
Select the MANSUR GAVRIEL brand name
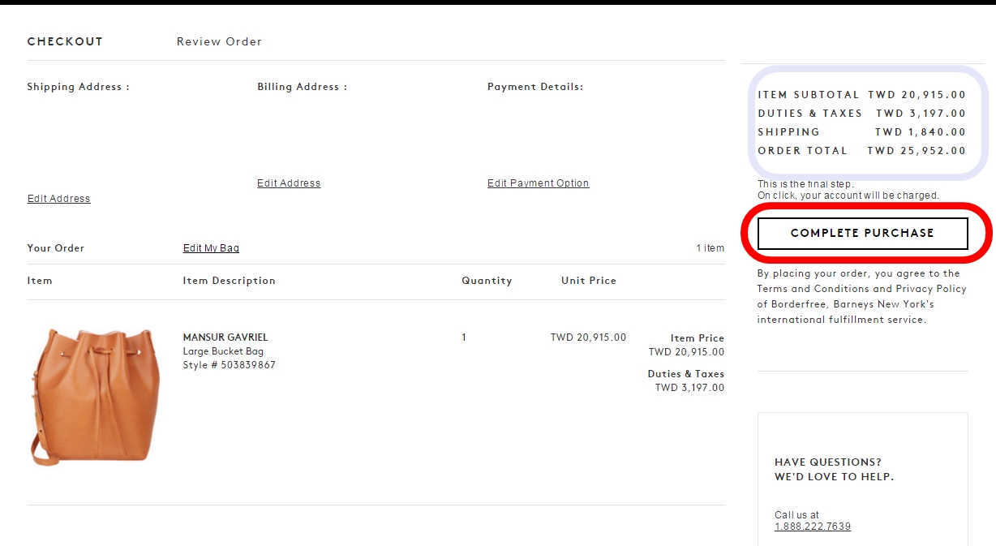(x=225, y=337)
